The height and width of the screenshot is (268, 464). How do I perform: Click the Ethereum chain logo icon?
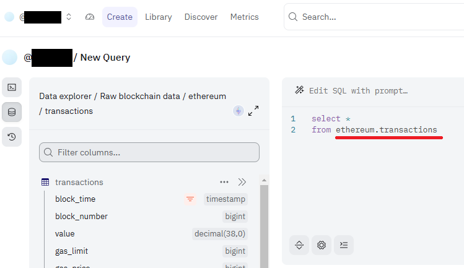click(239, 111)
